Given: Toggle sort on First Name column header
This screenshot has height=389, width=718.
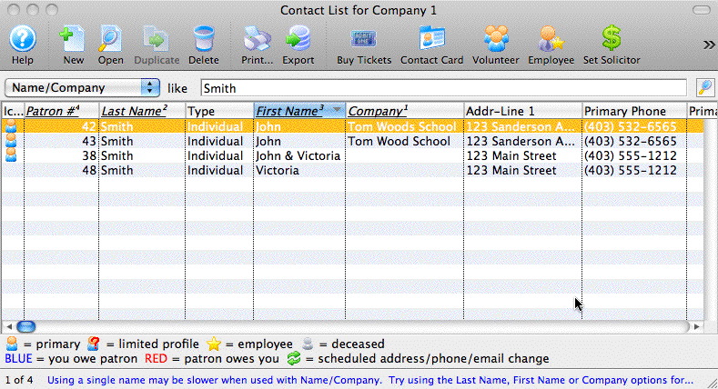Looking at the screenshot, I should (299, 111).
